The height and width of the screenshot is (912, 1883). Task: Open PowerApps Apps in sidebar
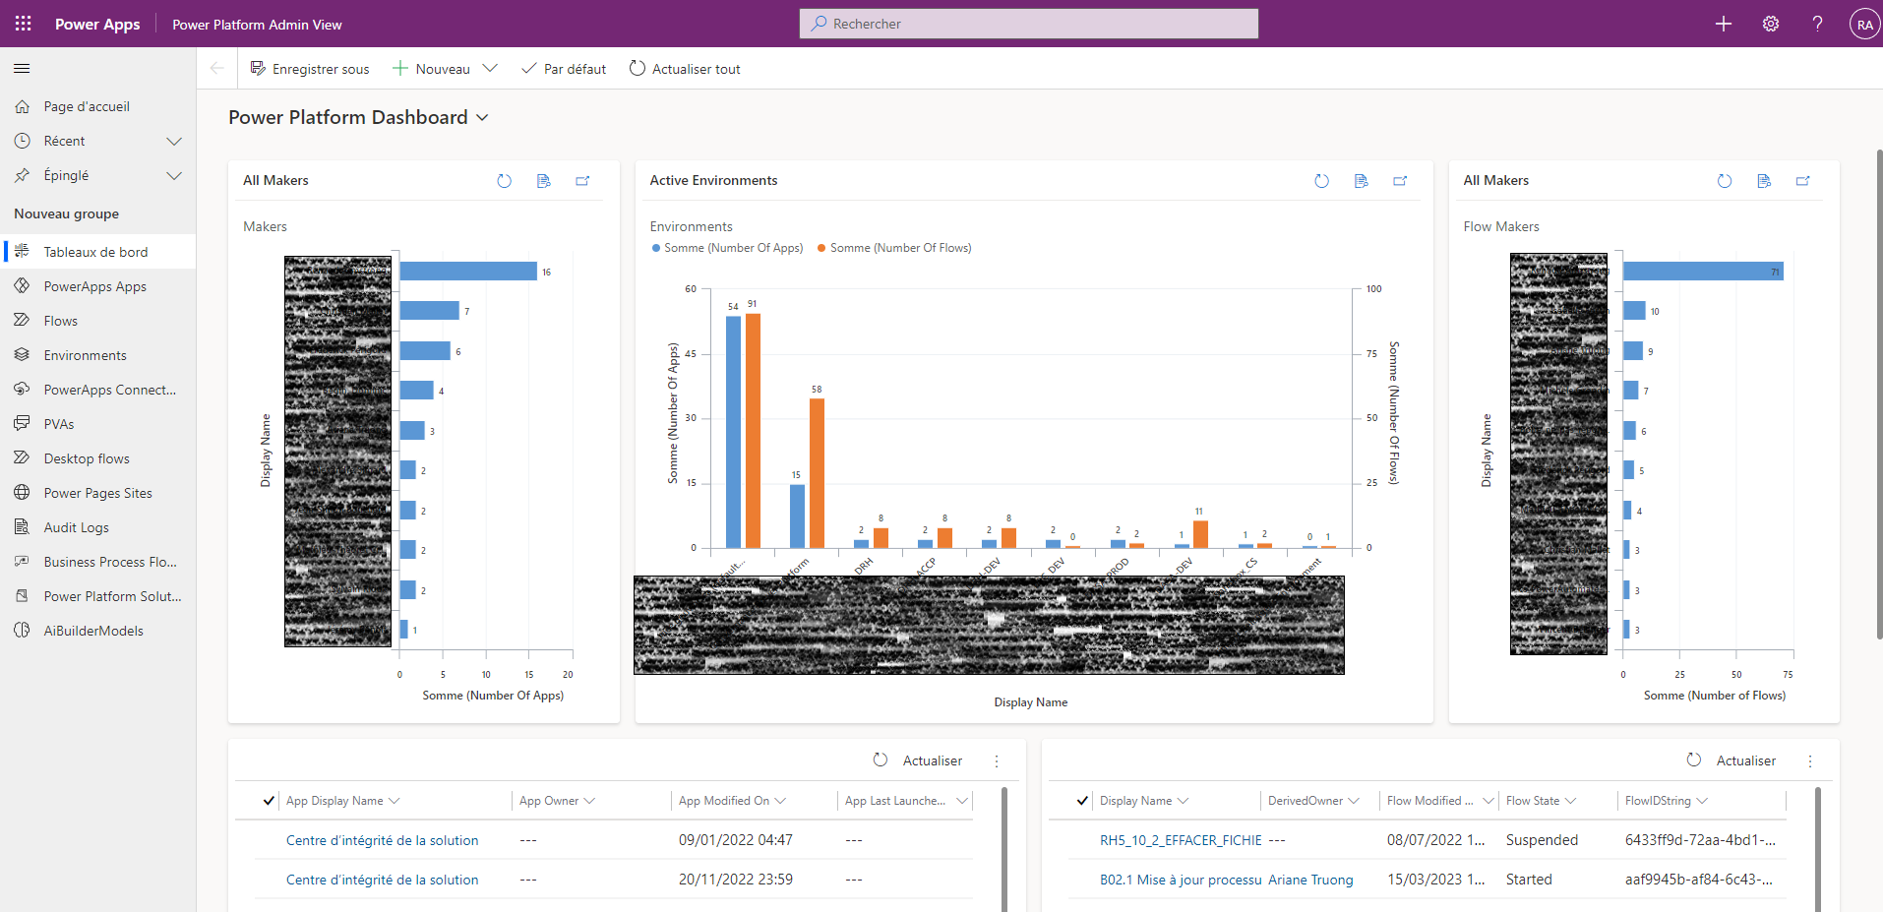click(x=98, y=286)
